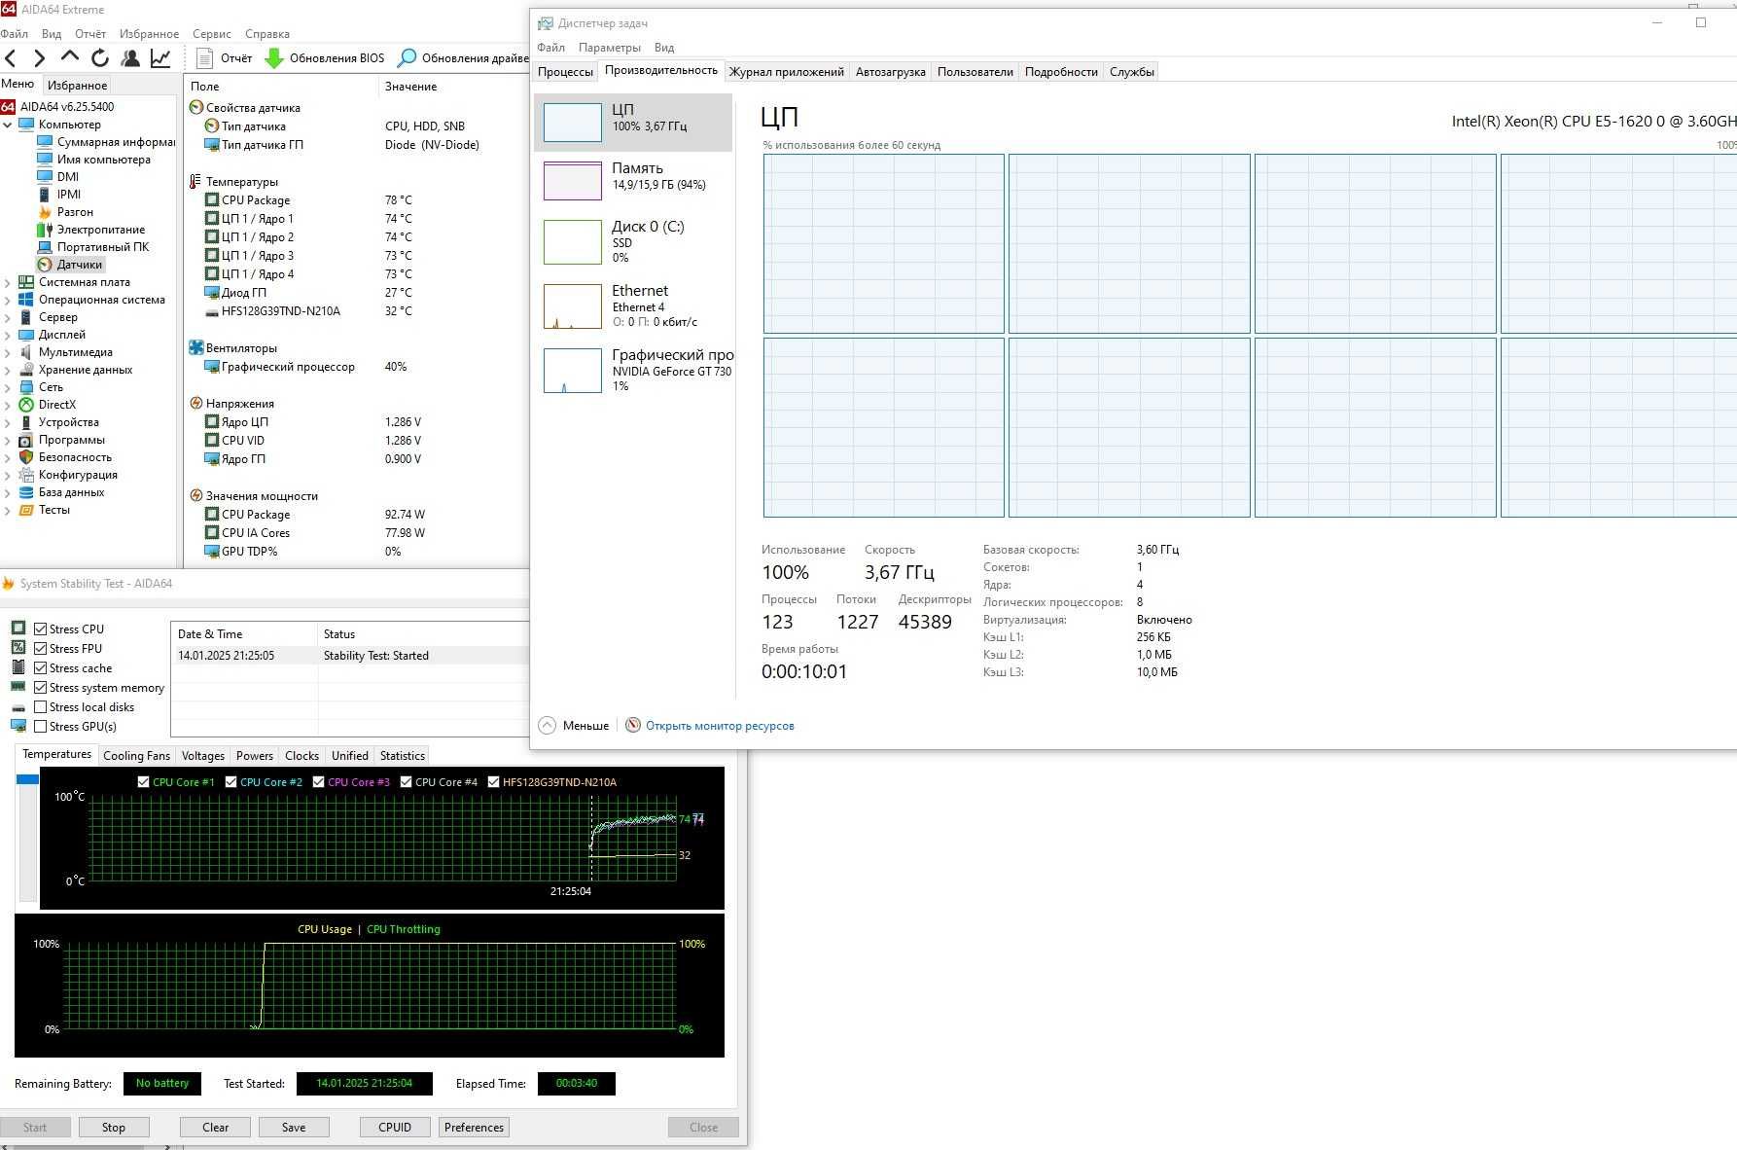The width and height of the screenshot is (1737, 1150).
Task: Toggle CPU Core #3 graph checkbox
Action: point(319,782)
